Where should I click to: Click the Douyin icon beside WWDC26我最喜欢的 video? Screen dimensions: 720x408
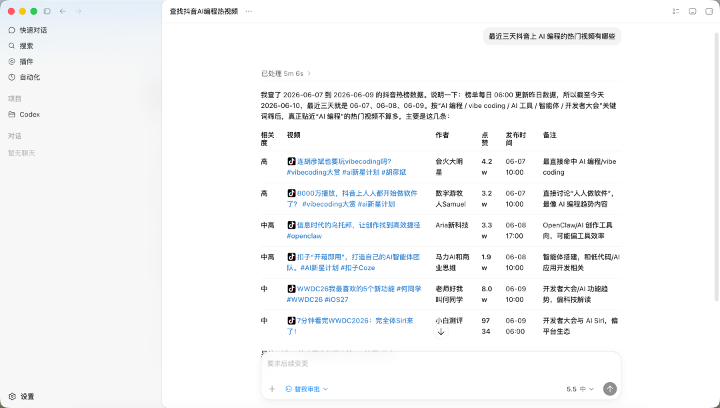coord(291,289)
